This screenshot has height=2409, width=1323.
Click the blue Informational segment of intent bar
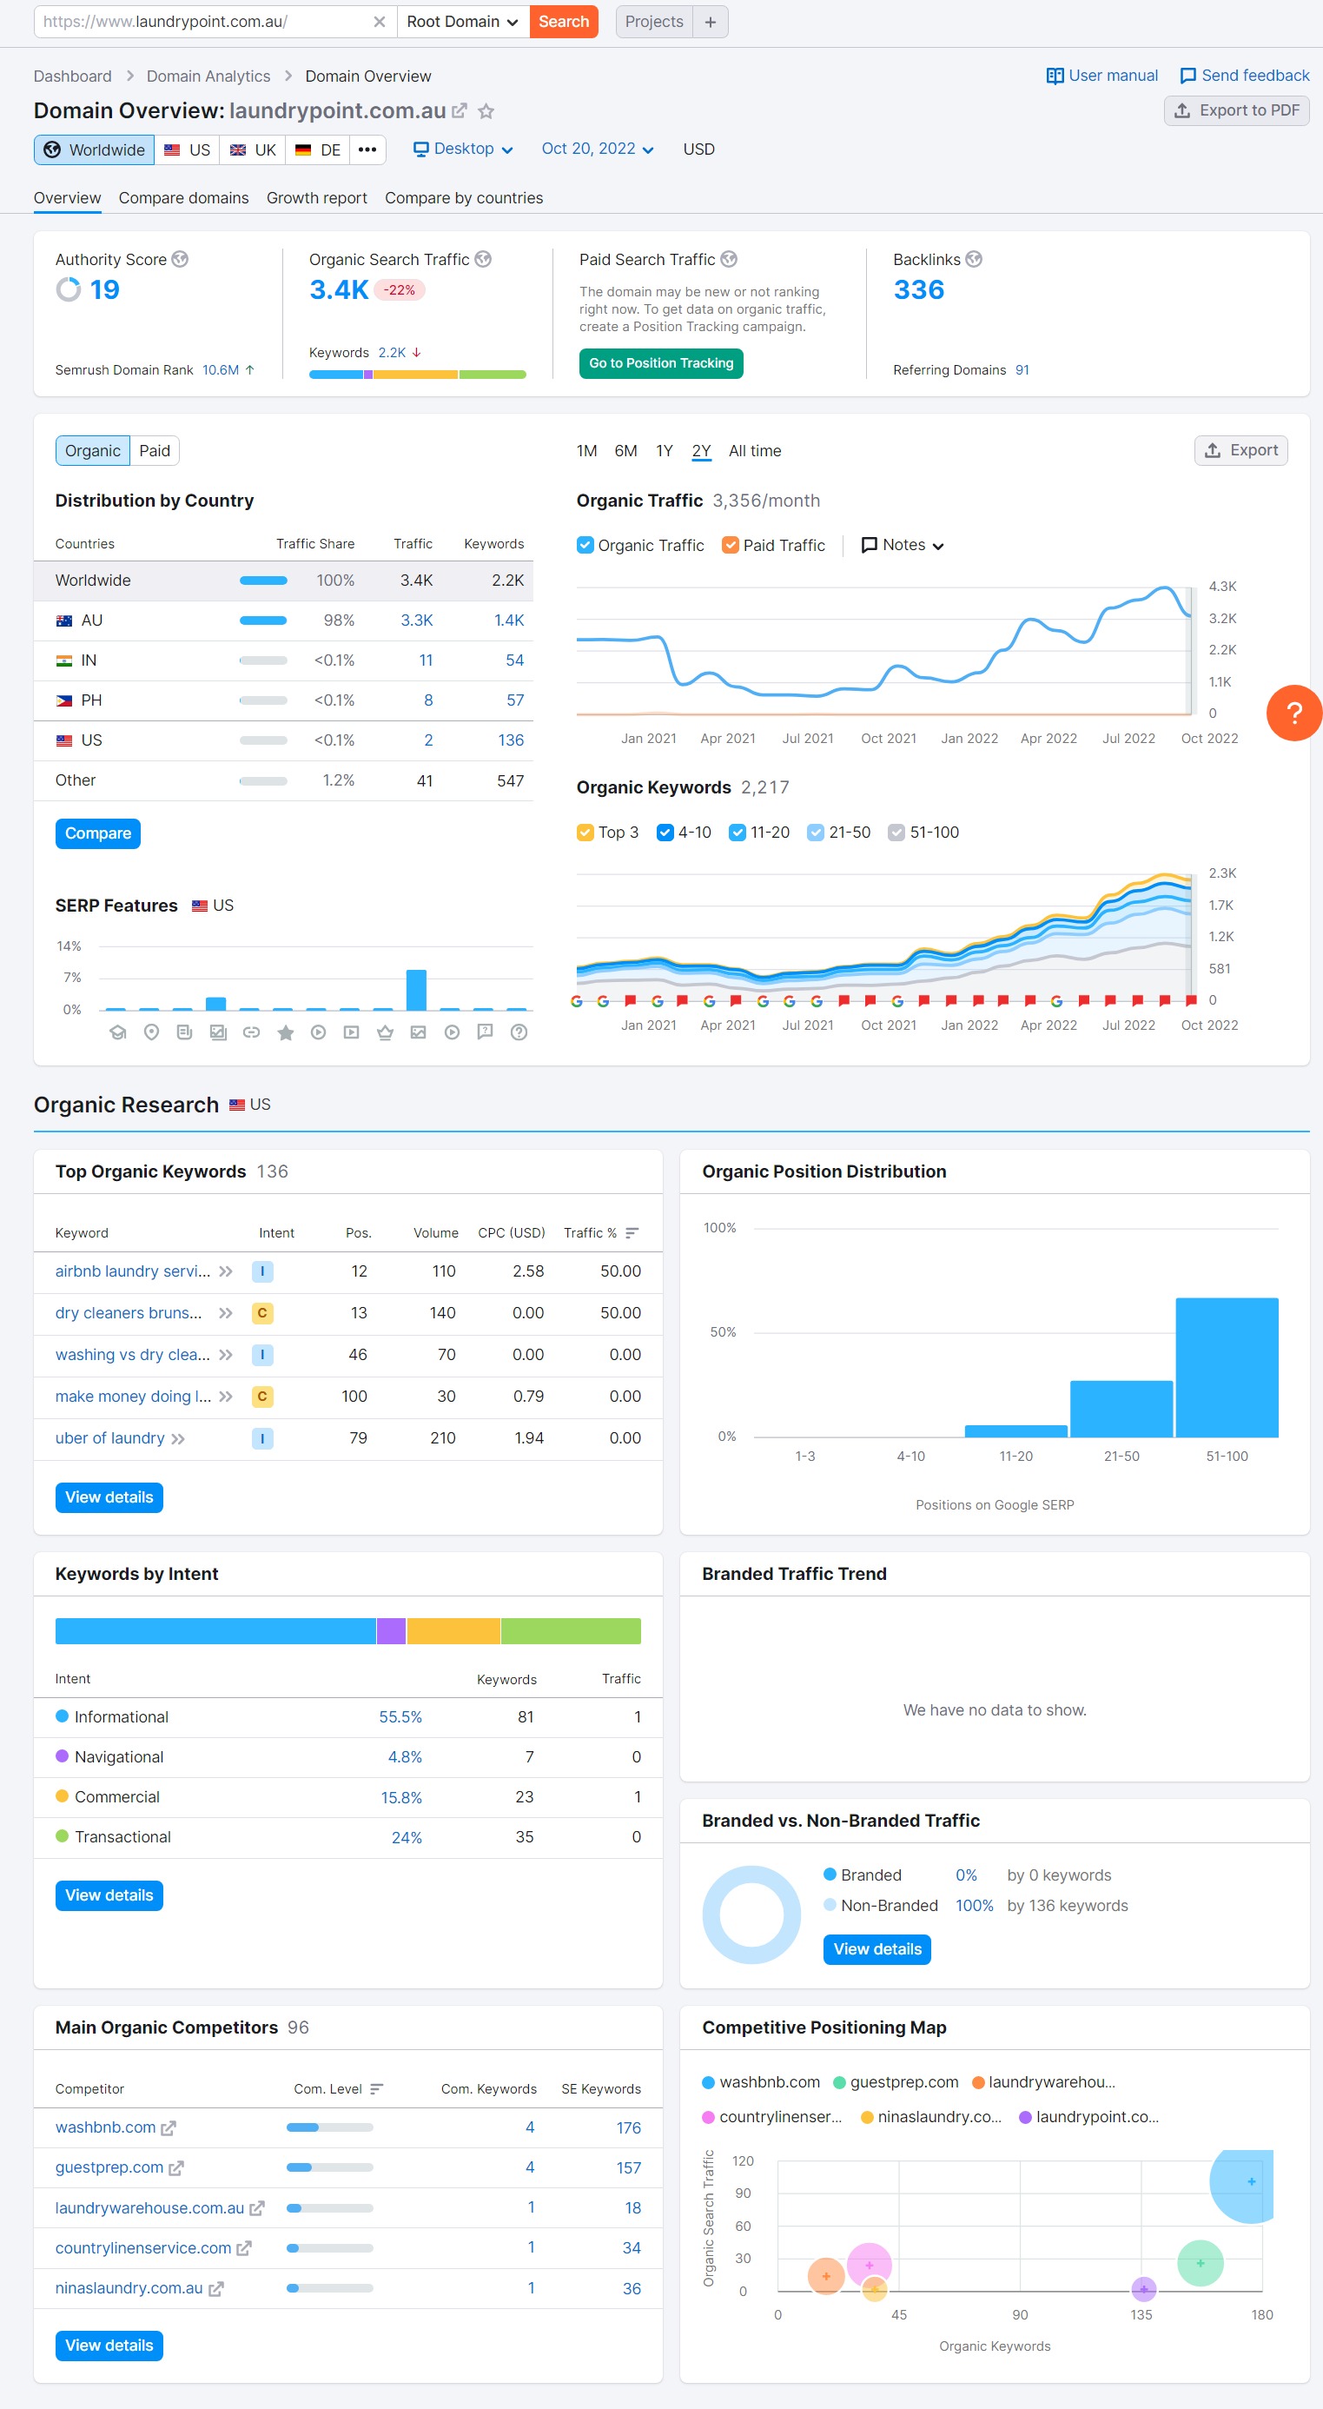(215, 1631)
